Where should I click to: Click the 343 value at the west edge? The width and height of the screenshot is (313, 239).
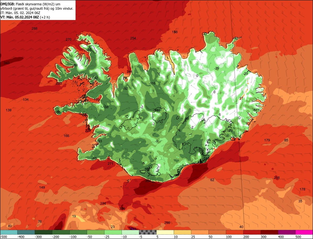coord(7,63)
